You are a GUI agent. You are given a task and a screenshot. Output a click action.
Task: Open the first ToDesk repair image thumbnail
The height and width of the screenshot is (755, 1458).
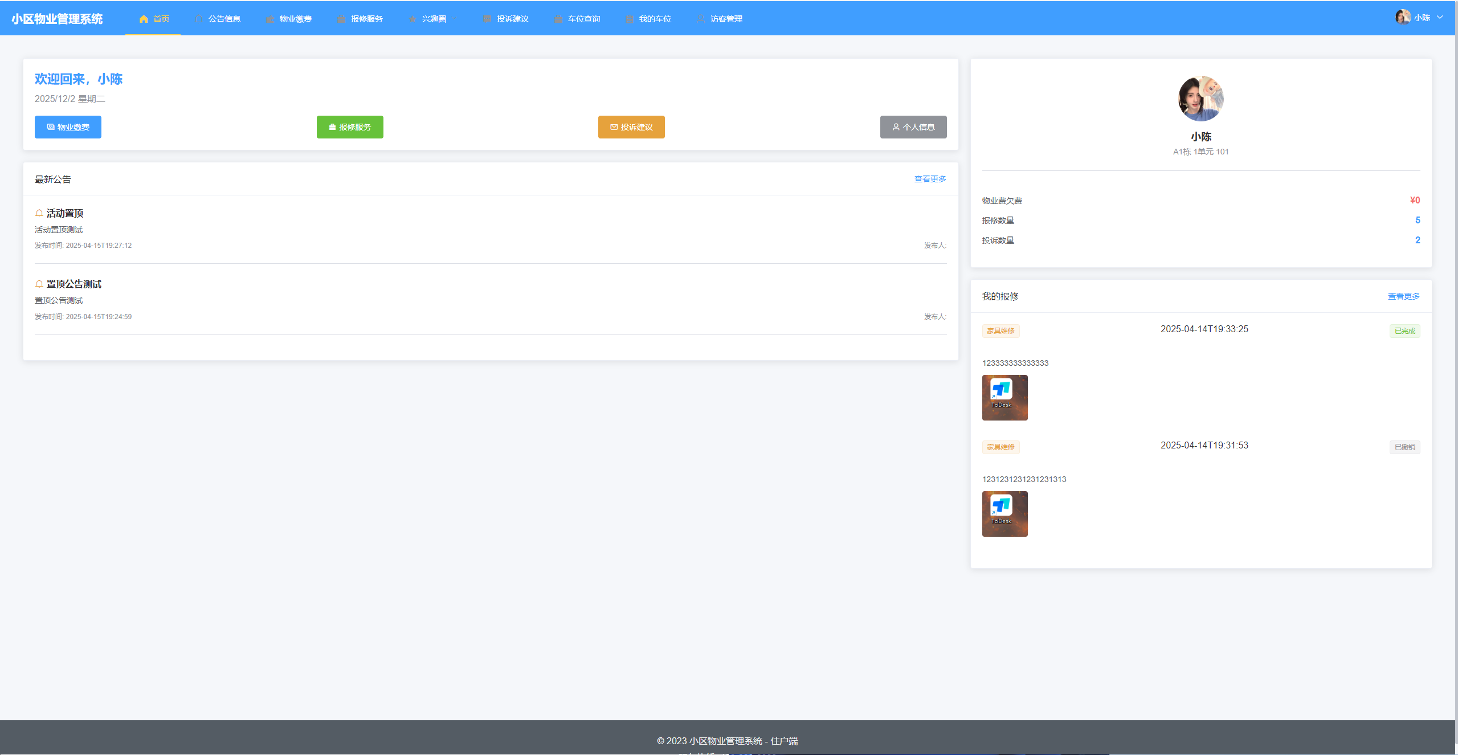pos(1004,398)
